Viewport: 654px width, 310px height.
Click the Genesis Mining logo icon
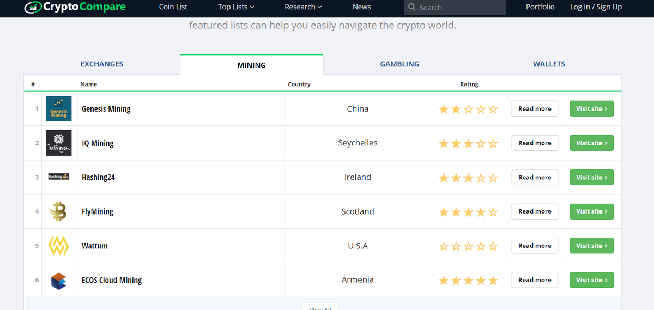pyautogui.click(x=58, y=108)
